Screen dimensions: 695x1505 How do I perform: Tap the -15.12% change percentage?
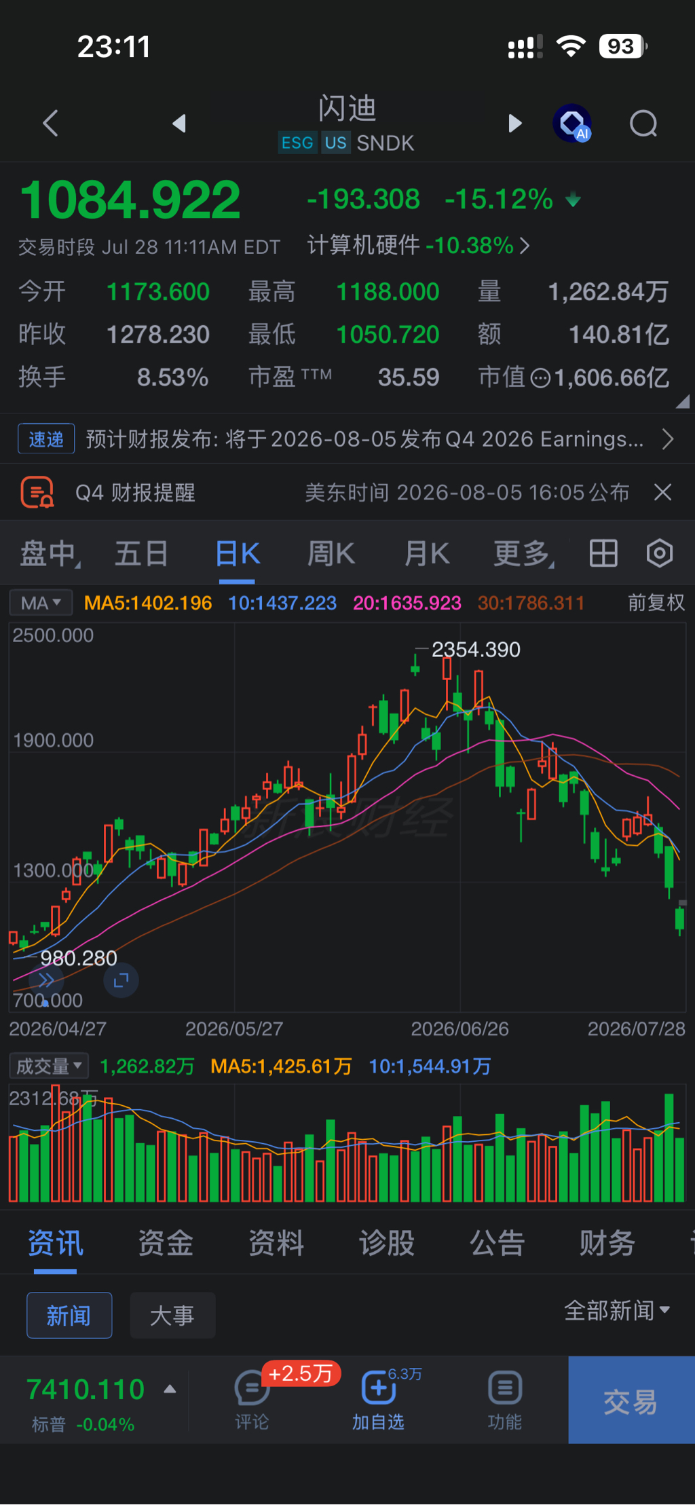499,200
